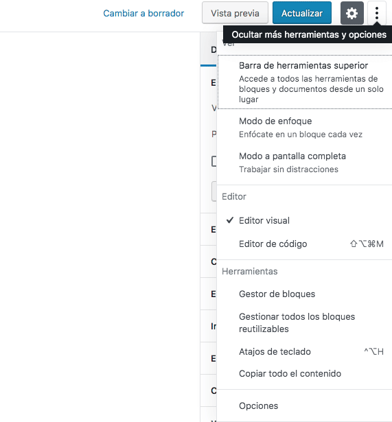Turn on Modo de enfoque
Viewport: 392px width, 422px height.
click(305, 127)
